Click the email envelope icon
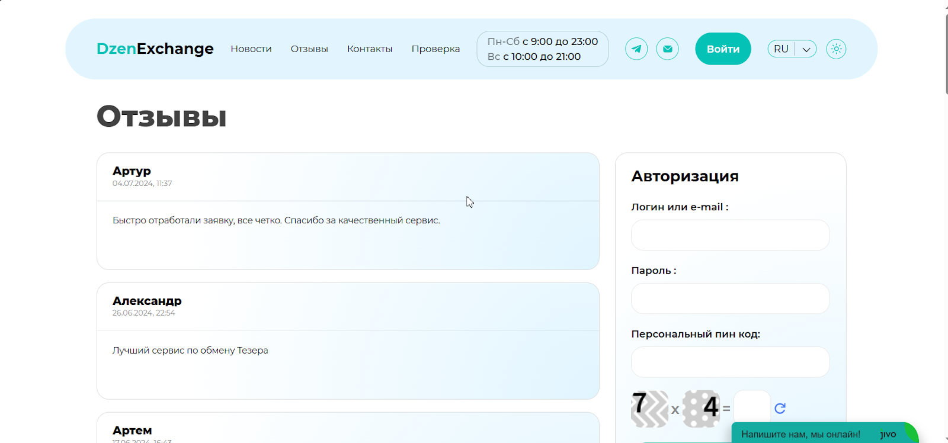The width and height of the screenshot is (948, 443). click(668, 49)
